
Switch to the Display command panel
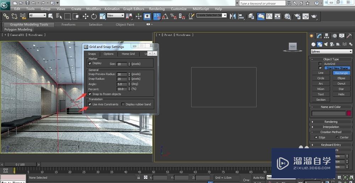[342, 36]
